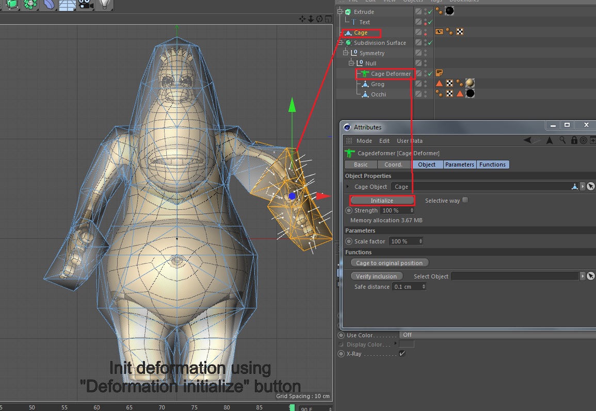Toggle the Attributes lock element icon

coord(574,140)
